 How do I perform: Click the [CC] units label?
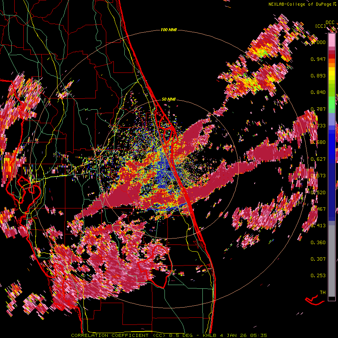(321, 26)
